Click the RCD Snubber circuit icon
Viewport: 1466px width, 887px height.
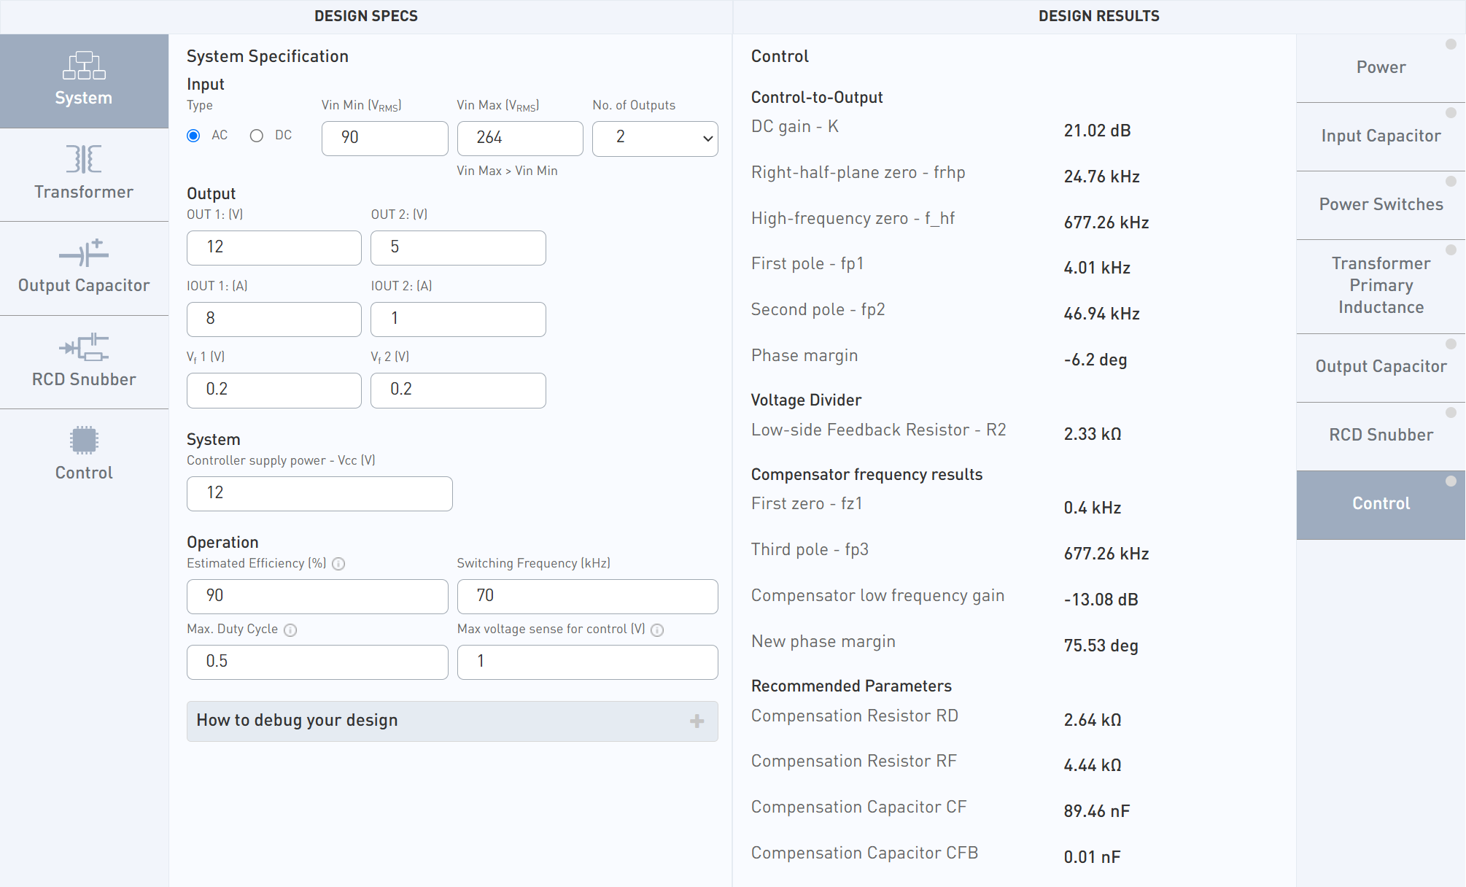84,347
